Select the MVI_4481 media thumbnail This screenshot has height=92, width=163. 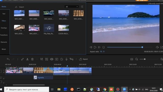pos(19,13)
